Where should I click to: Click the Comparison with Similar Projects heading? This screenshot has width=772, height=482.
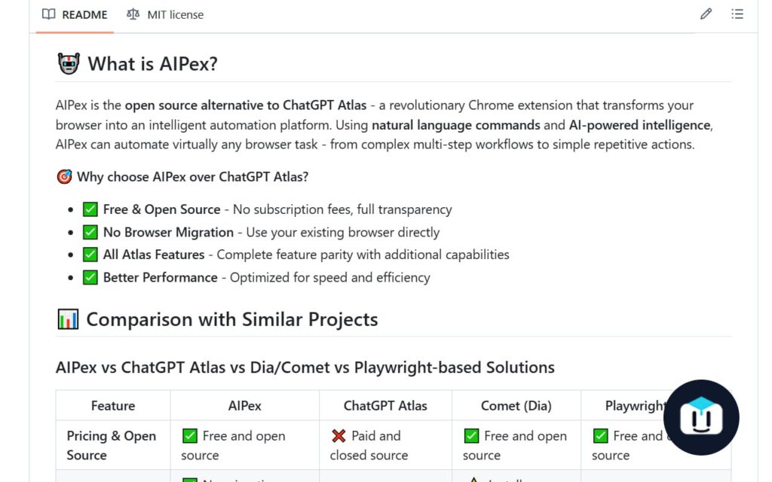231,319
